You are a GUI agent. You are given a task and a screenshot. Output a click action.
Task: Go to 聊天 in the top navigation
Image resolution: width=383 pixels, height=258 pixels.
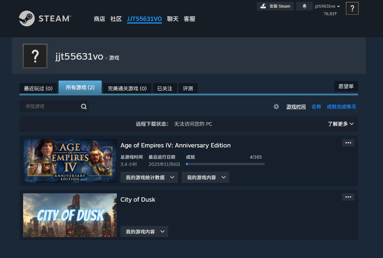pos(173,19)
